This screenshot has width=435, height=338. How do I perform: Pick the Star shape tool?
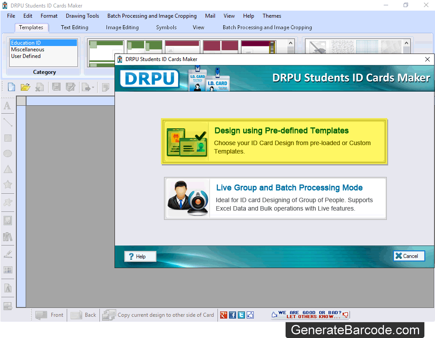coord(7,185)
